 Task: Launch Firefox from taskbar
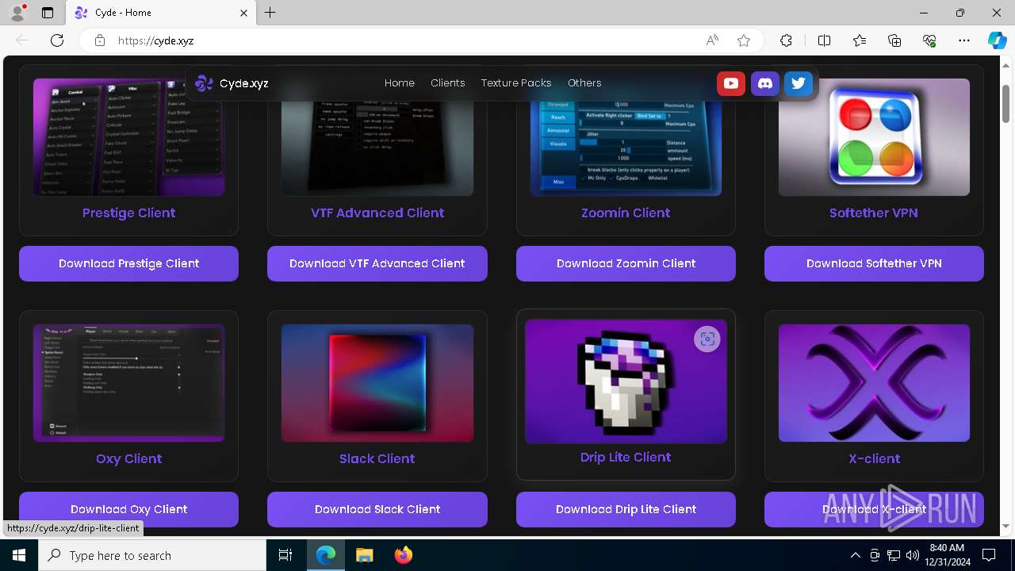pyautogui.click(x=404, y=555)
